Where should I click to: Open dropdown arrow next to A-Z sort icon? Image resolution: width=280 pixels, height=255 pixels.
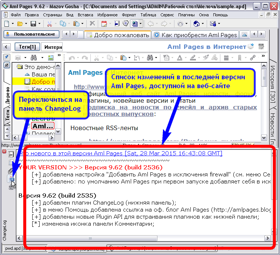click(x=25, y=57)
